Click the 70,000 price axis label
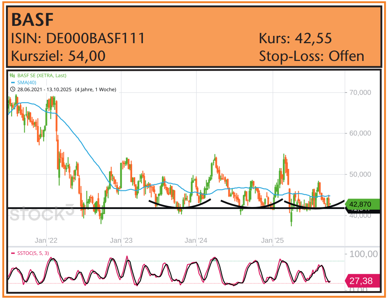 pos(360,93)
